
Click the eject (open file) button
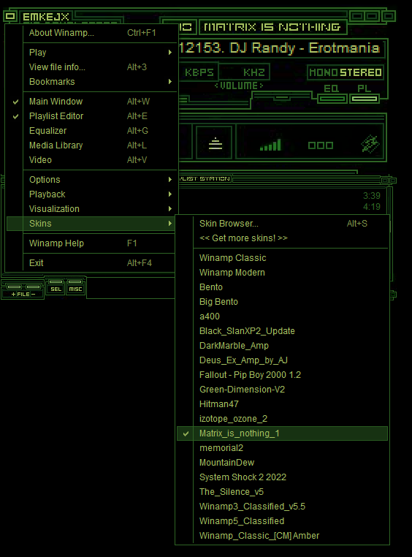215,144
